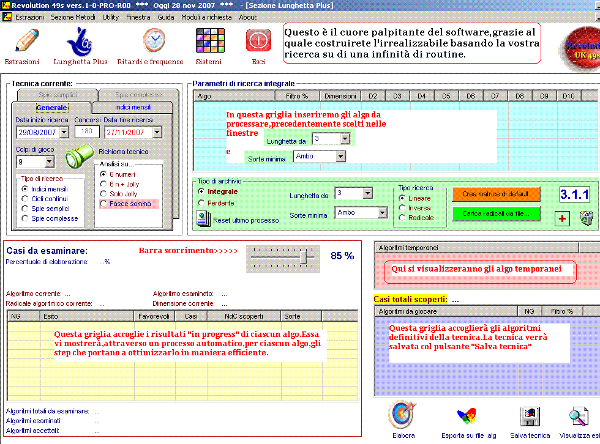Screen dimensions: 600x444
Task: Switch to the Spie semplici tab
Action: click(58, 95)
